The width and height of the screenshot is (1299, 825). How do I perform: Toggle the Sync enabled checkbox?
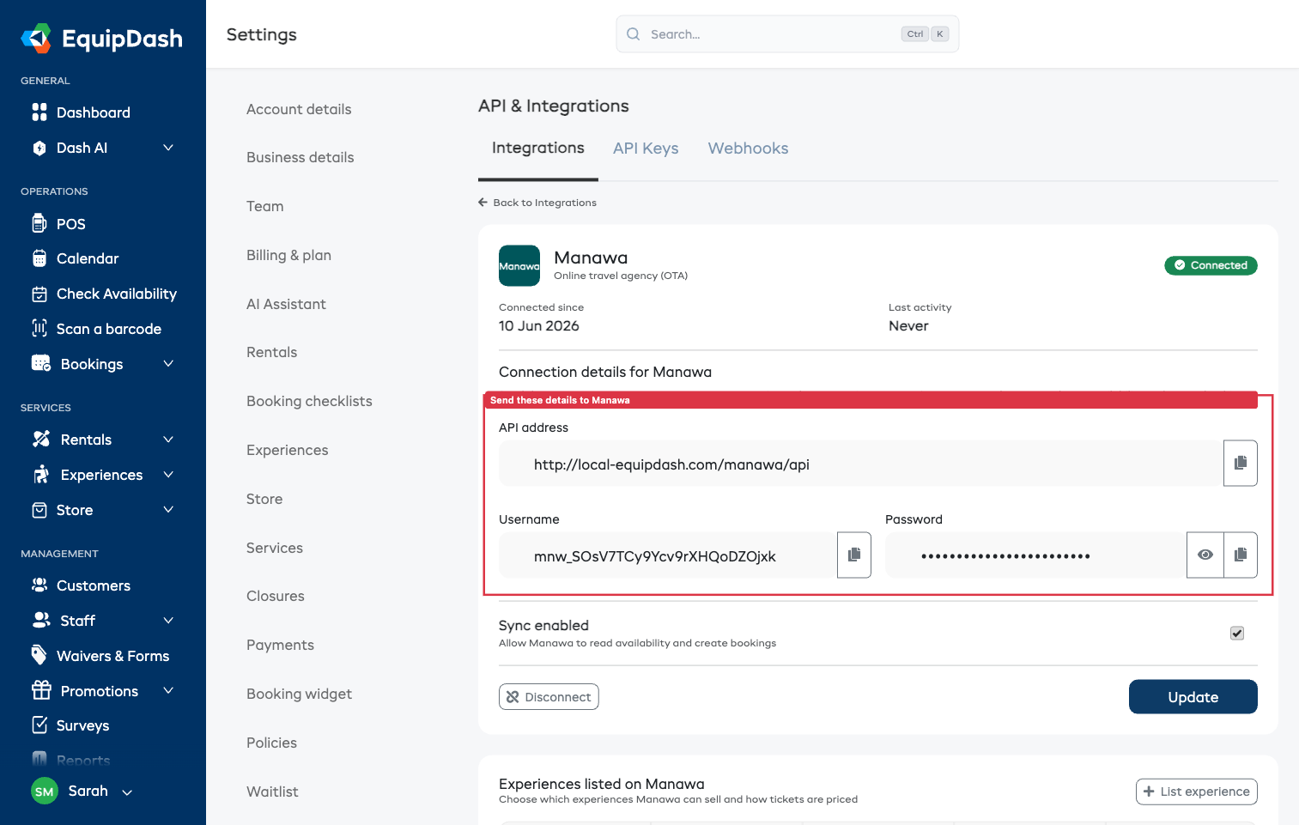[x=1237, y=634]
